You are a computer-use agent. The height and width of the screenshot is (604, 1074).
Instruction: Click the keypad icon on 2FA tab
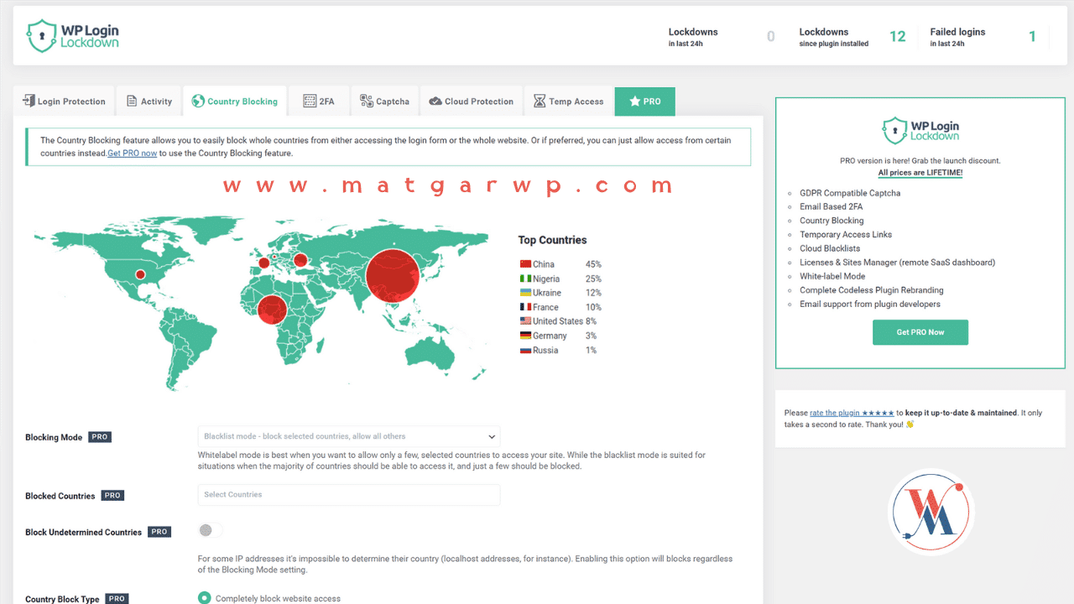[310, 102]
